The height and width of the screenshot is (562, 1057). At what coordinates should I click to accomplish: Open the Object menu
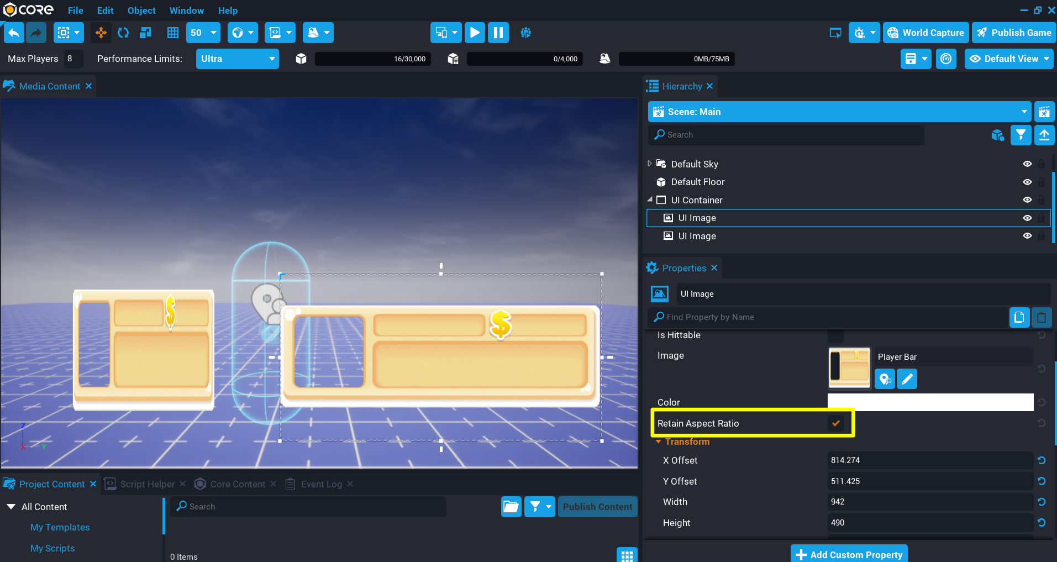(x=141, y=10)
